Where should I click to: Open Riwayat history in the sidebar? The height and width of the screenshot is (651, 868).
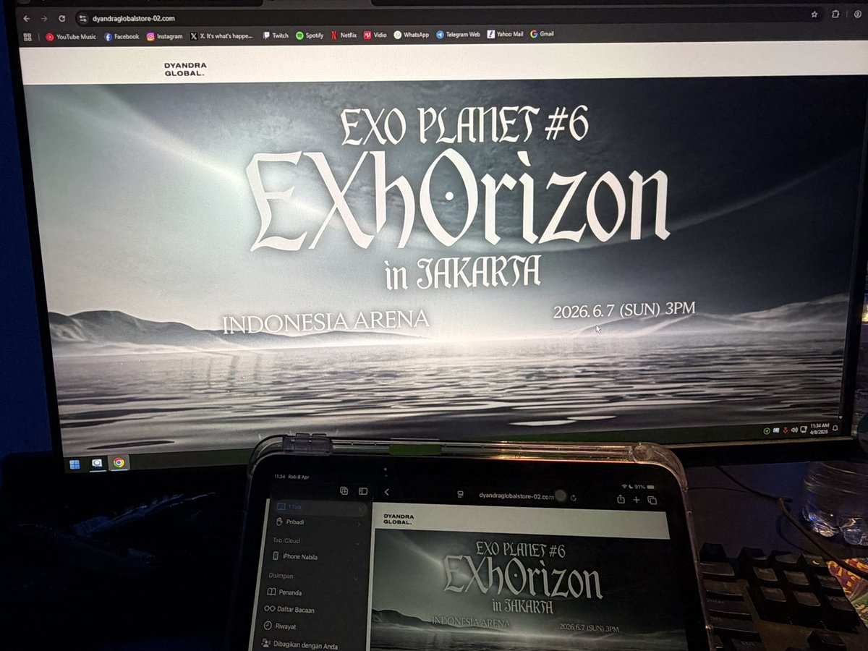(279, 626)
